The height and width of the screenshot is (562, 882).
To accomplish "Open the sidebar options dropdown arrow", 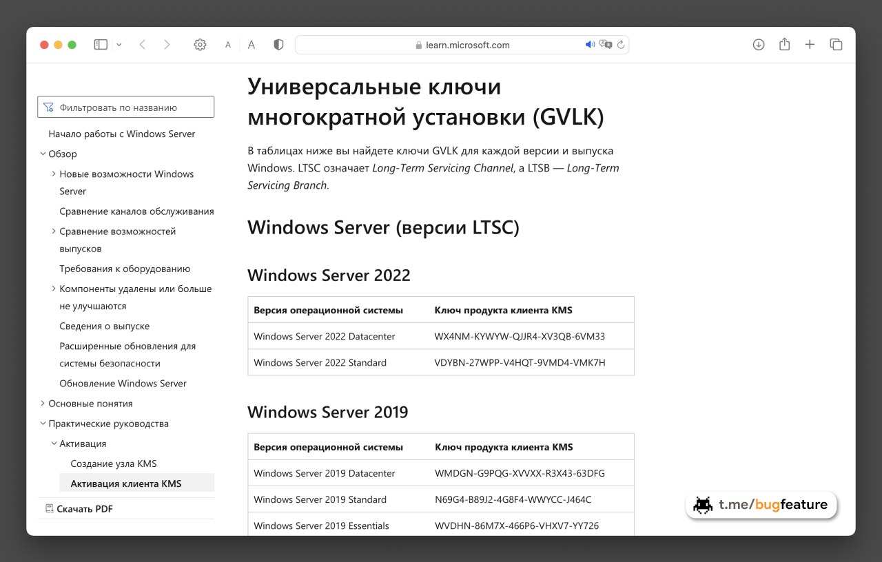I will [119, 45].
